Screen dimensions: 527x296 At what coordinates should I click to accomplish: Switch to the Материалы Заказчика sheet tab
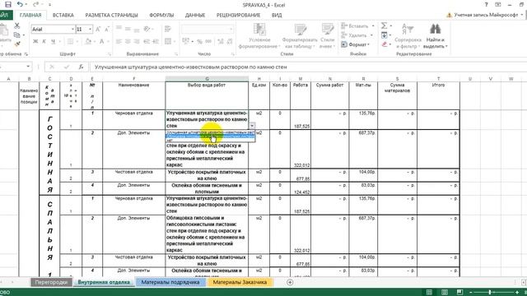tap(240, 282)
